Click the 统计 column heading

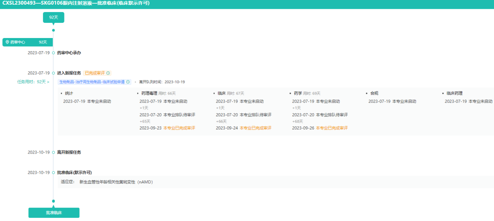(x=69, y=93)
